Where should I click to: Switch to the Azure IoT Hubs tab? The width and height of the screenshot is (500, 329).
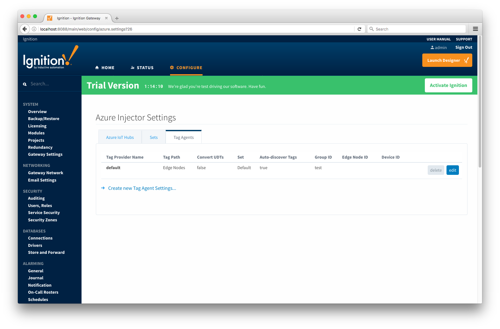120,138
